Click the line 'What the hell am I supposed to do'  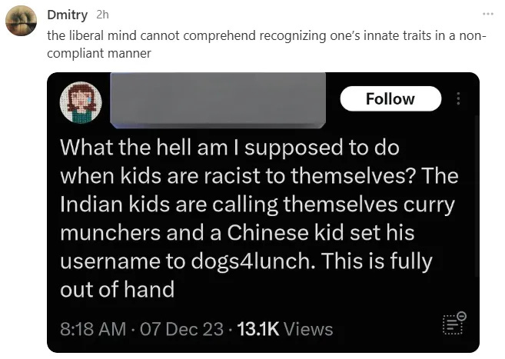coord(230,148)
